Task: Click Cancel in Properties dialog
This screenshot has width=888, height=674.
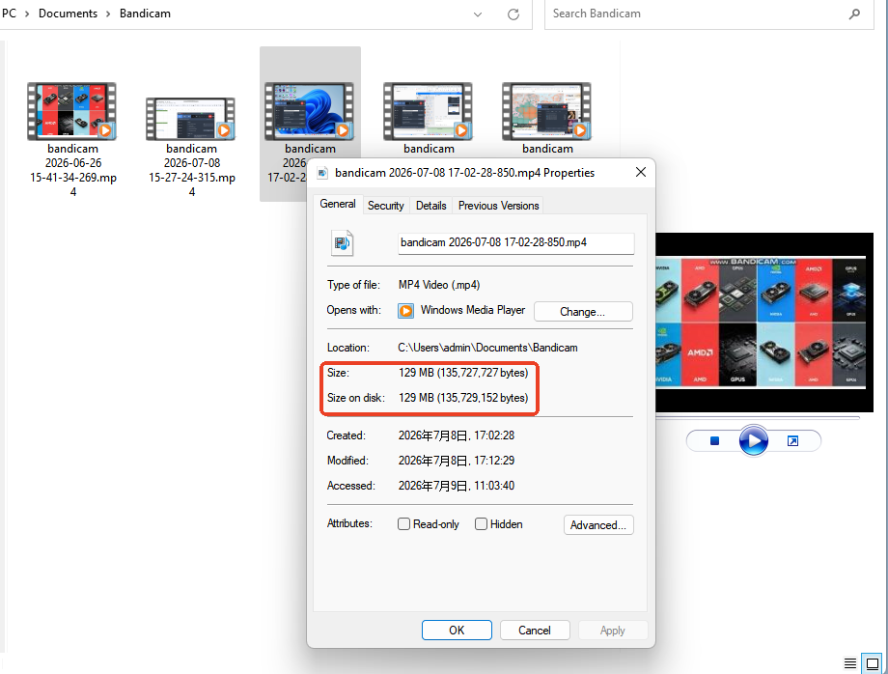Action: tap(535, 631)
